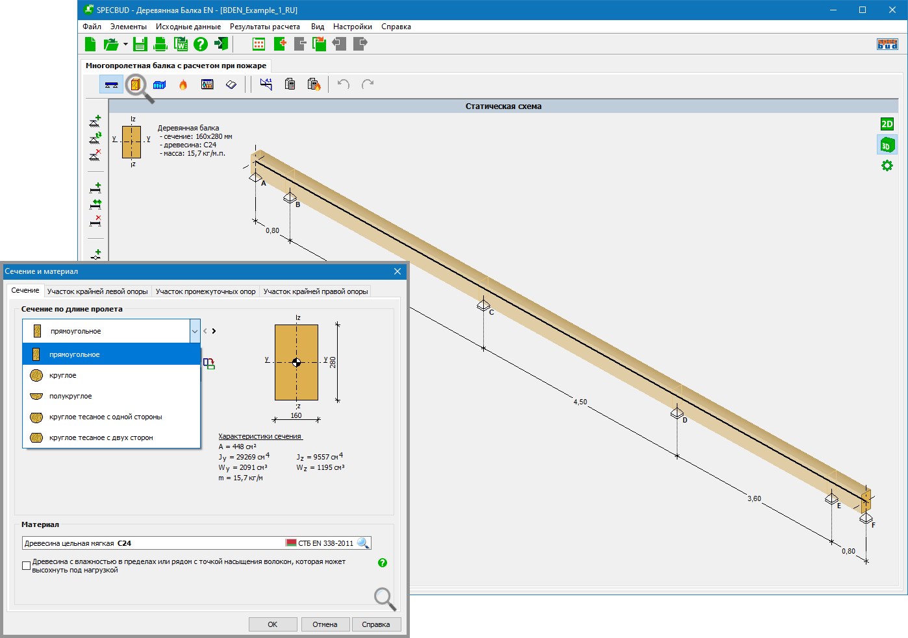Choose 'полукруглое' section shape option
Image resolution: width=908 pixels, height=638 pixels.
click(x=70, y=396)
